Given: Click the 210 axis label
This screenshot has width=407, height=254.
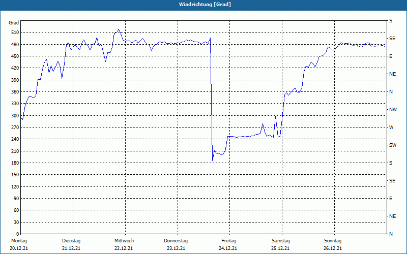Looking at the screenshot, I should pos(15,151).
